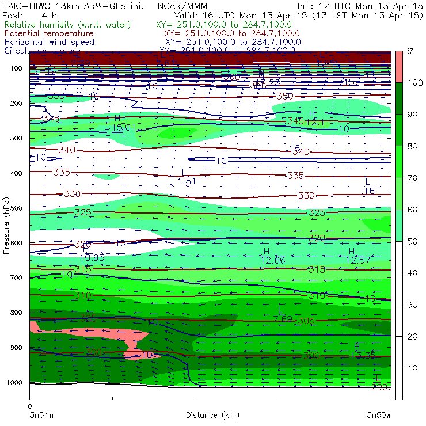Click the '0' distance axis origin label
This screenshot has height=426, width=426.
tap(30, 406)
